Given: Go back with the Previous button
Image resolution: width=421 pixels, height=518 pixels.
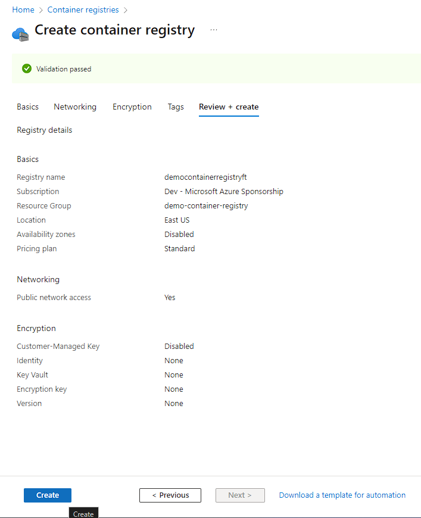Looking at the screenshot, I should 170,495.
